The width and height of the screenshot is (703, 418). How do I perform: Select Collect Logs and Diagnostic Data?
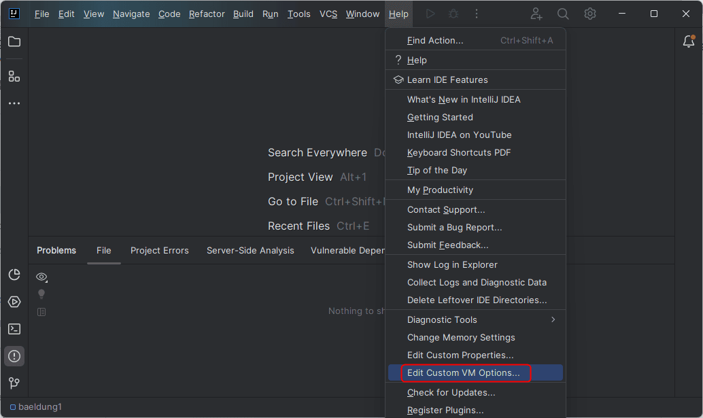point(475,282)
